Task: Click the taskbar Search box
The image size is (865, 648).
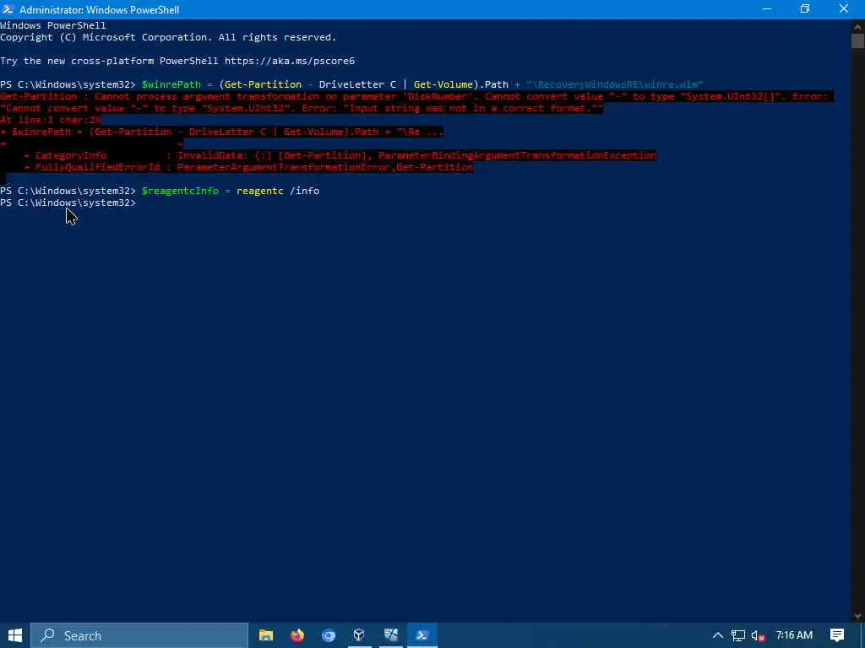Action: pyautogui.click(x=139, y=635)
